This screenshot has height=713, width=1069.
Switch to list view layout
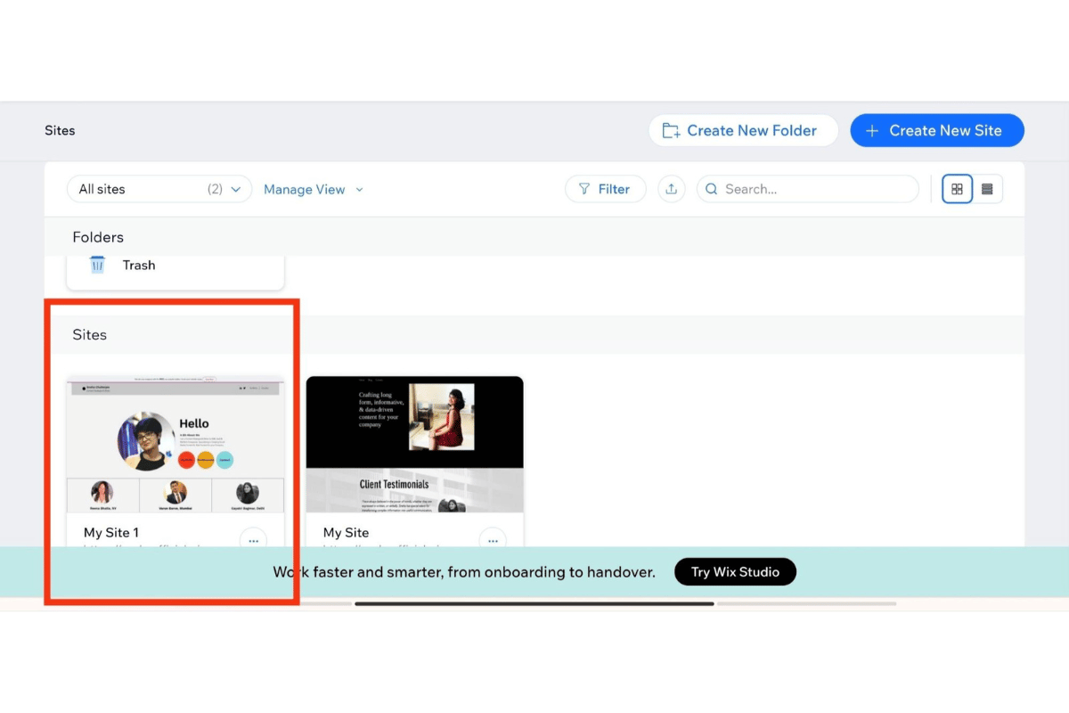click(x=987, y=189)
